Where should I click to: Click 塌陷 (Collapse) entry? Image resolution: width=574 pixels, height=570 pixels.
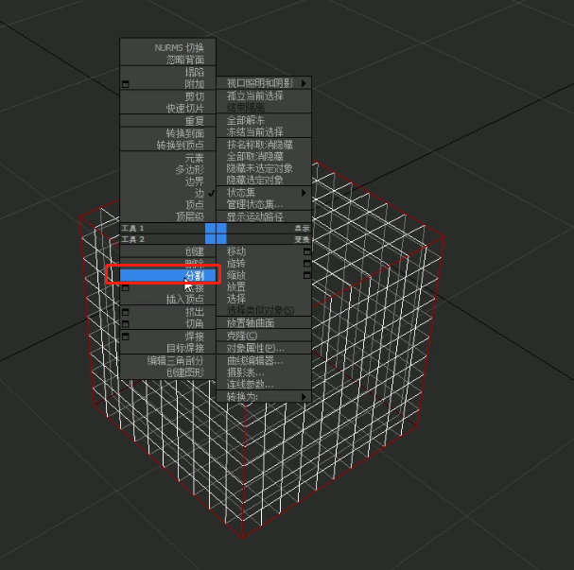pyautogui.click(x=195, y=72)
